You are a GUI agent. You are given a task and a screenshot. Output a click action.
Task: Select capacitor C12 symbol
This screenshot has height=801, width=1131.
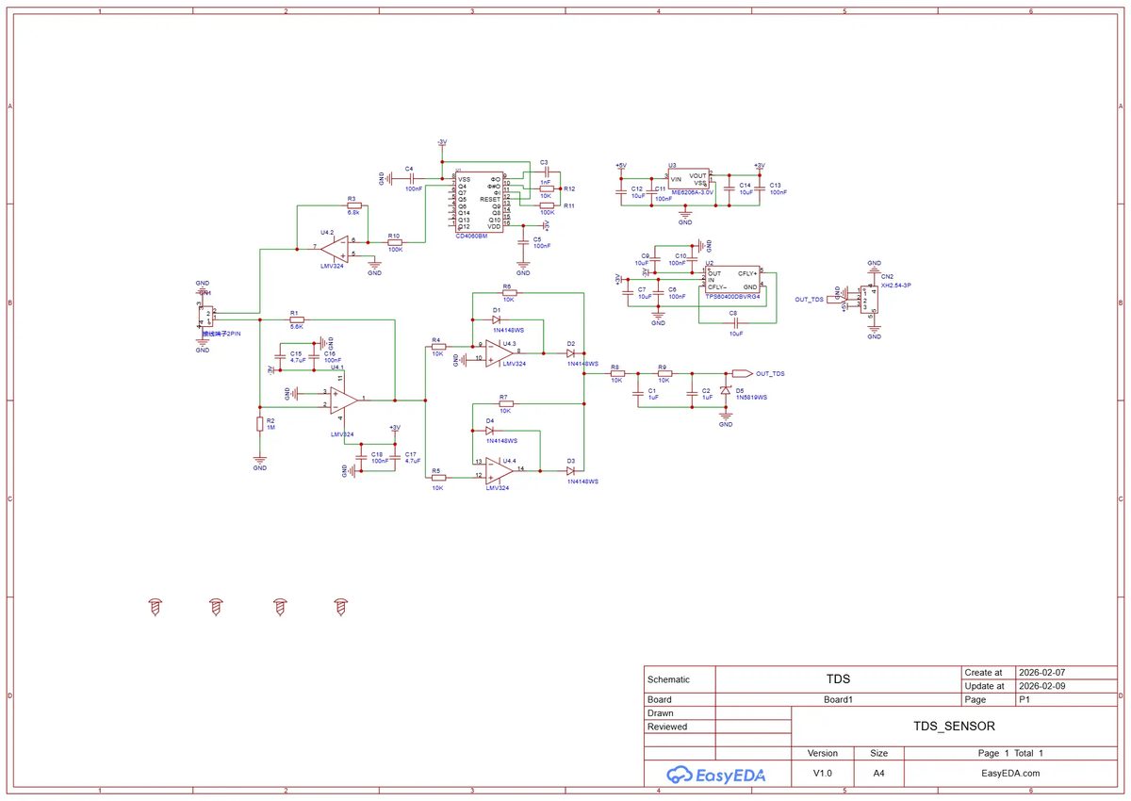point(621,190)
